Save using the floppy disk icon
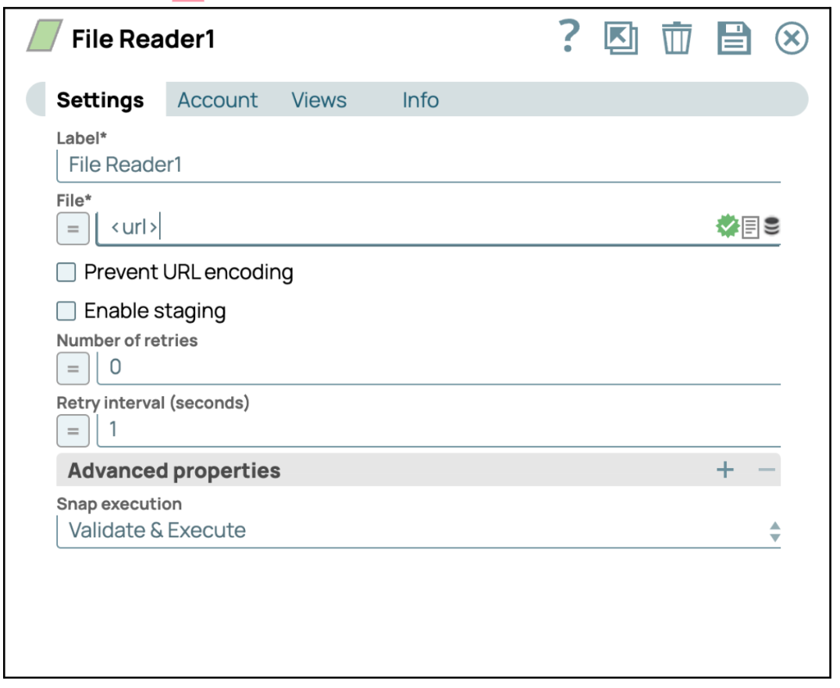The height and width of the screenshot is (688, 840). [x=734, y=38]
